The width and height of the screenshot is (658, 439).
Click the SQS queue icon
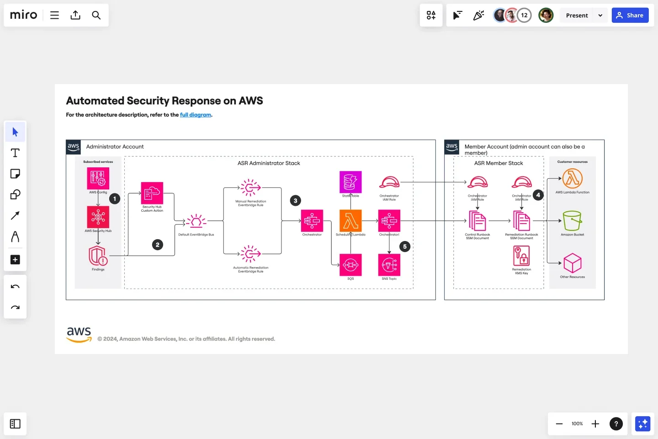click(350, 265)
